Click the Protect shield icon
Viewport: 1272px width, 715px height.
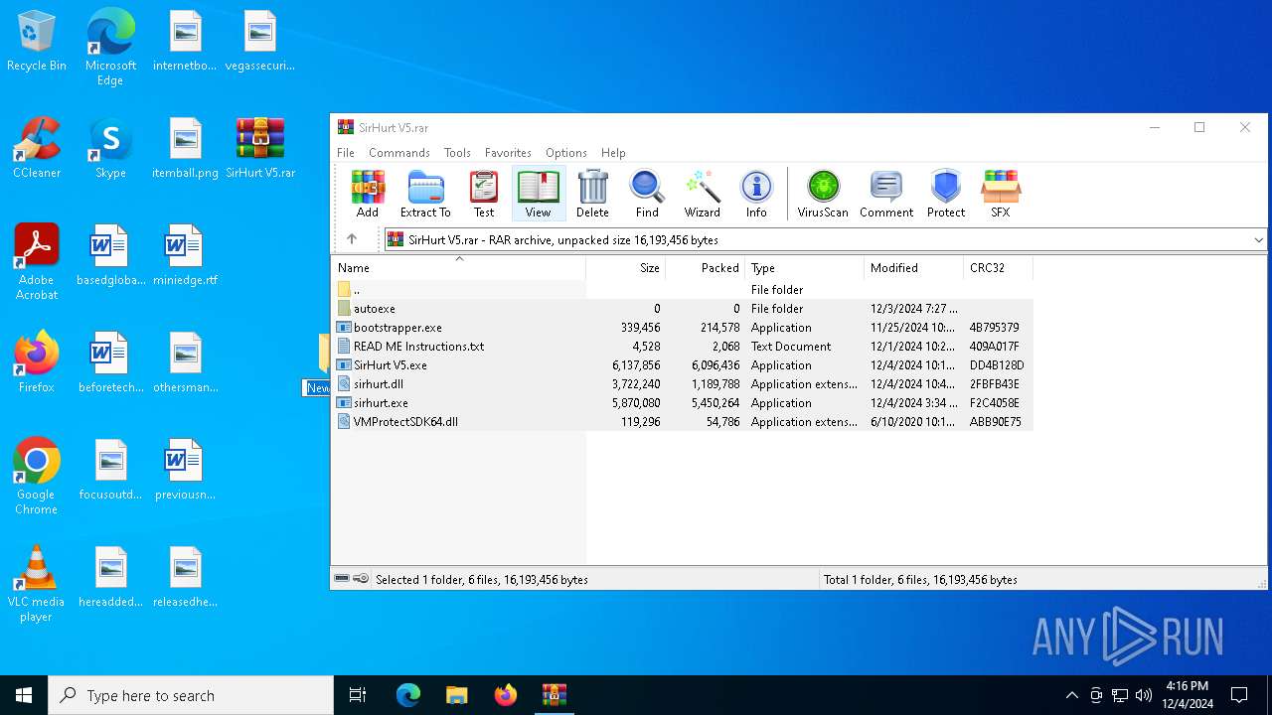[946, 194]
